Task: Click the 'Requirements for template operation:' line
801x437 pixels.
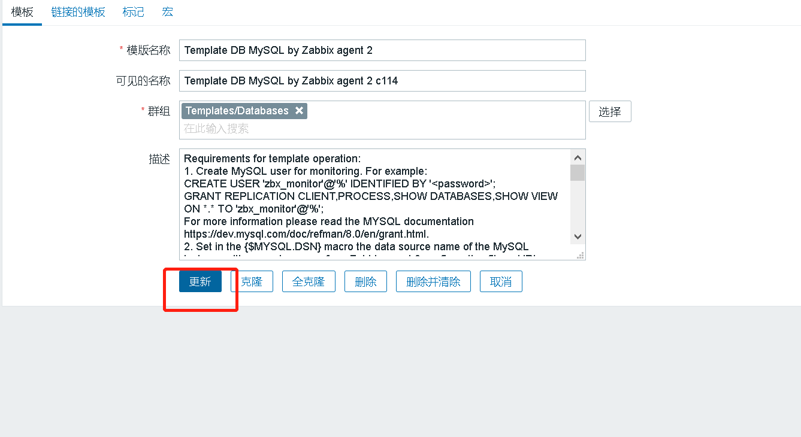Action: [x=272, y=159]
